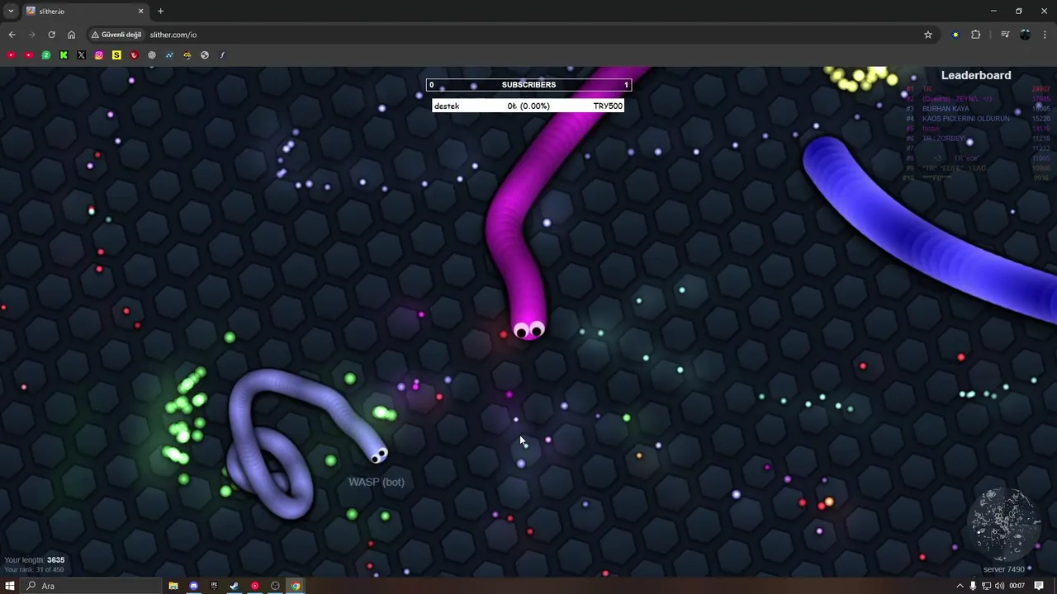The image size is (1057, 594).
Task: Click the 'Your rank' status text
Action: (34, 570)
